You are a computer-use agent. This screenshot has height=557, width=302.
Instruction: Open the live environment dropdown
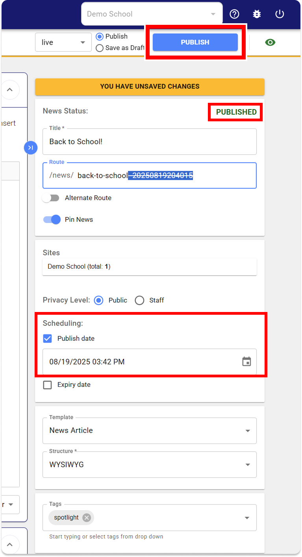point(63,42)
